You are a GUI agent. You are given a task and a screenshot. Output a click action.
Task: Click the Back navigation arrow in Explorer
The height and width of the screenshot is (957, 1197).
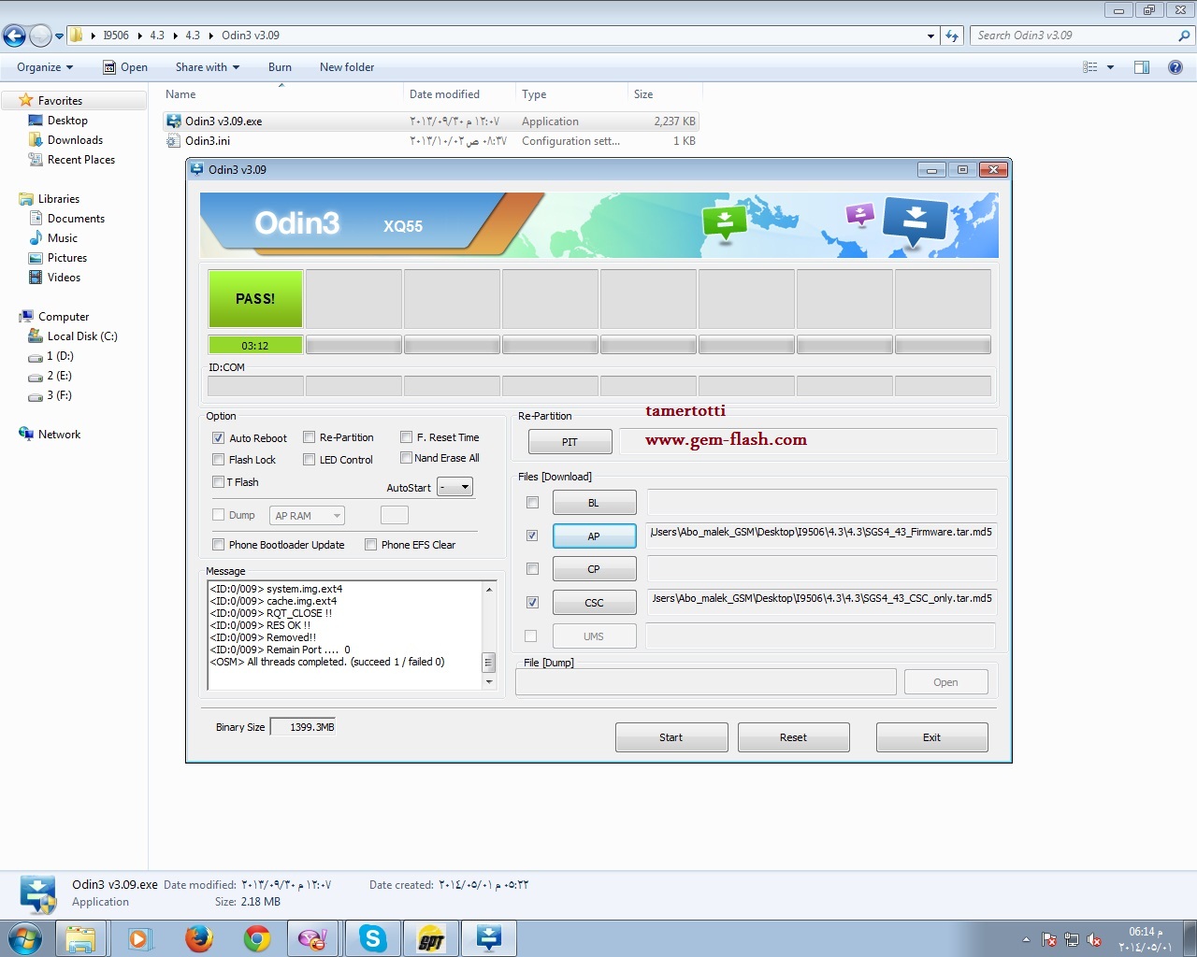(14, 36)
